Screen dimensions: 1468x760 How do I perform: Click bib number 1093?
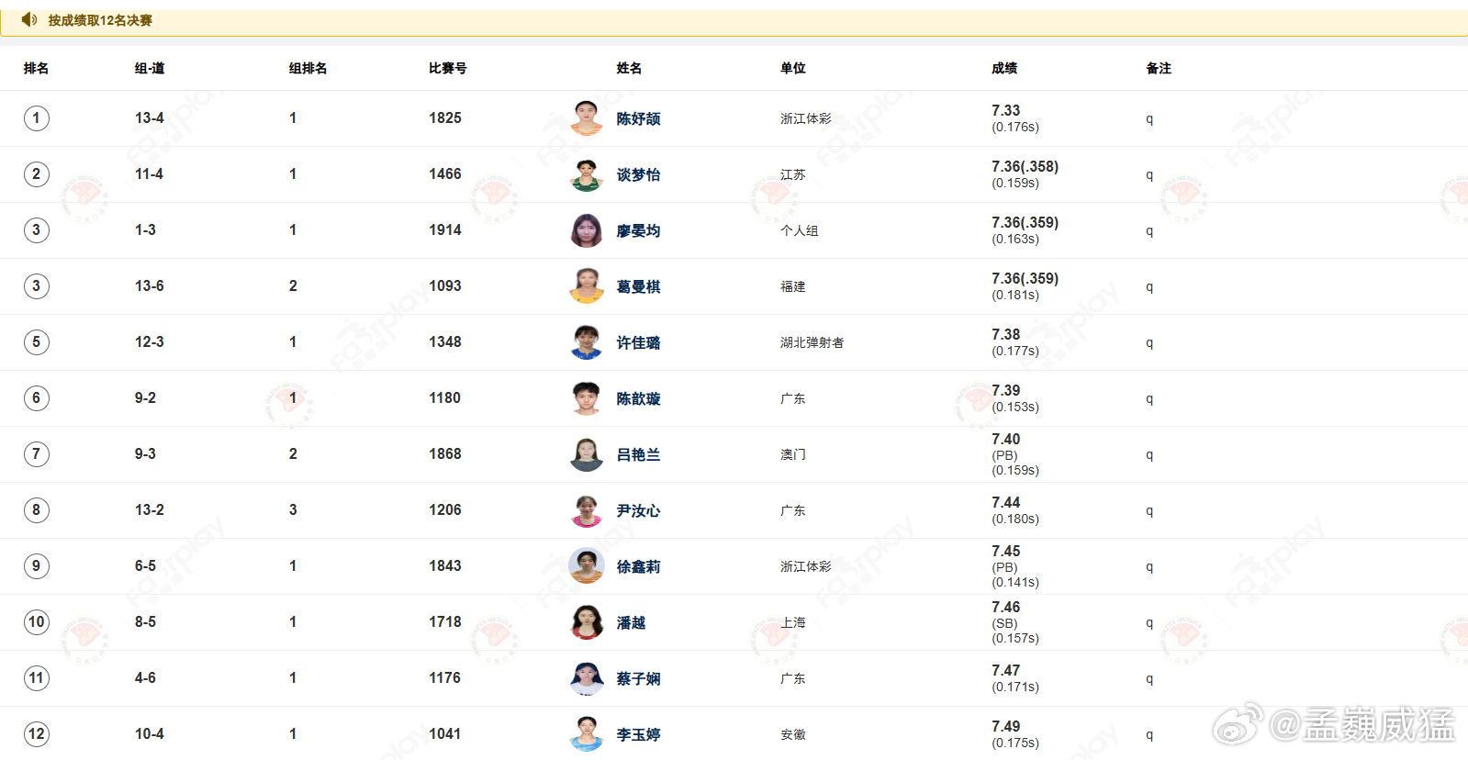click(445, 285)
